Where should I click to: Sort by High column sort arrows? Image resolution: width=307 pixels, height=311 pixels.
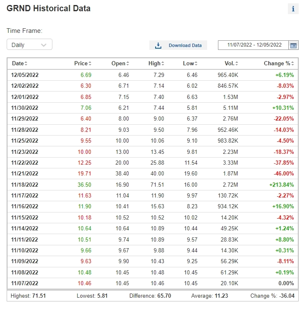coord(163,64)
